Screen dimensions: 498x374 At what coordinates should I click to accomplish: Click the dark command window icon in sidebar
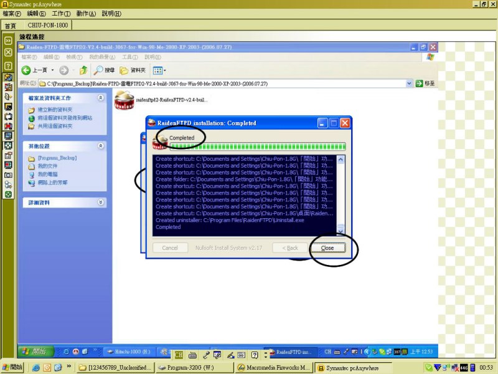(x=8, y=107)
